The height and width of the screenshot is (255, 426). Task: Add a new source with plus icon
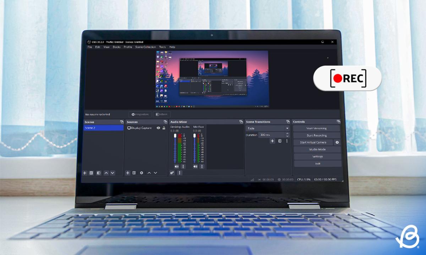[x=128, y=173]
